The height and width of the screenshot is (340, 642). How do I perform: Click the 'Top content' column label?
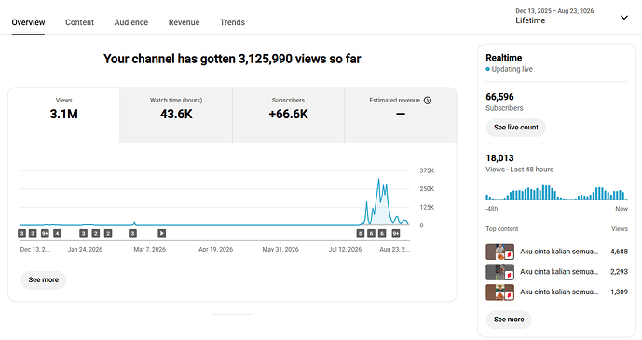[x=502, y=229]
